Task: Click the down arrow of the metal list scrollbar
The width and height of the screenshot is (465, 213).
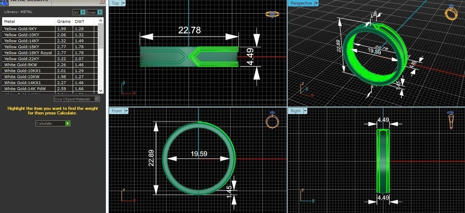Action: pyautogui.click(x=101, y=90)
